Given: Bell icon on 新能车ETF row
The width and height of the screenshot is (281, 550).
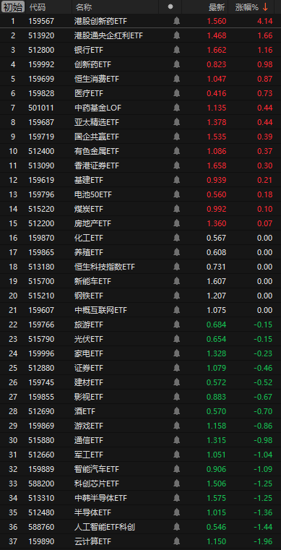Looking at the screenshot, I should click(176, 281).
